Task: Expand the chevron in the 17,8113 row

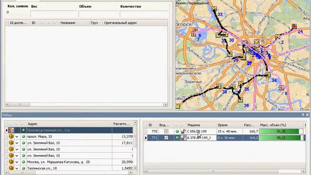Action: tap(17, 143)
